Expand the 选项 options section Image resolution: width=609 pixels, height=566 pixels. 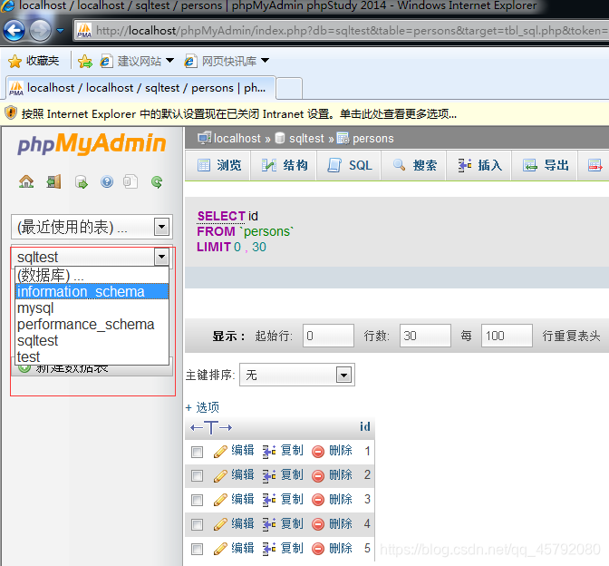203,407
